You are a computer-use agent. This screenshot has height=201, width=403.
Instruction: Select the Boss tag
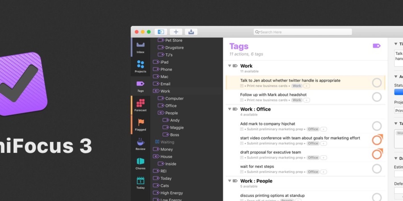tap(175, 135)
